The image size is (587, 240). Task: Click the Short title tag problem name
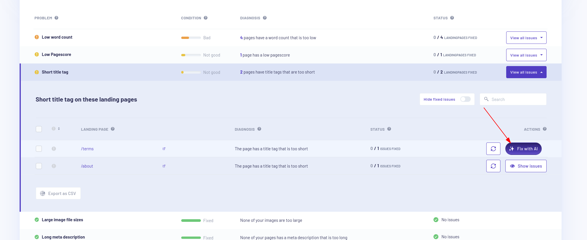[x=55, y=72]
